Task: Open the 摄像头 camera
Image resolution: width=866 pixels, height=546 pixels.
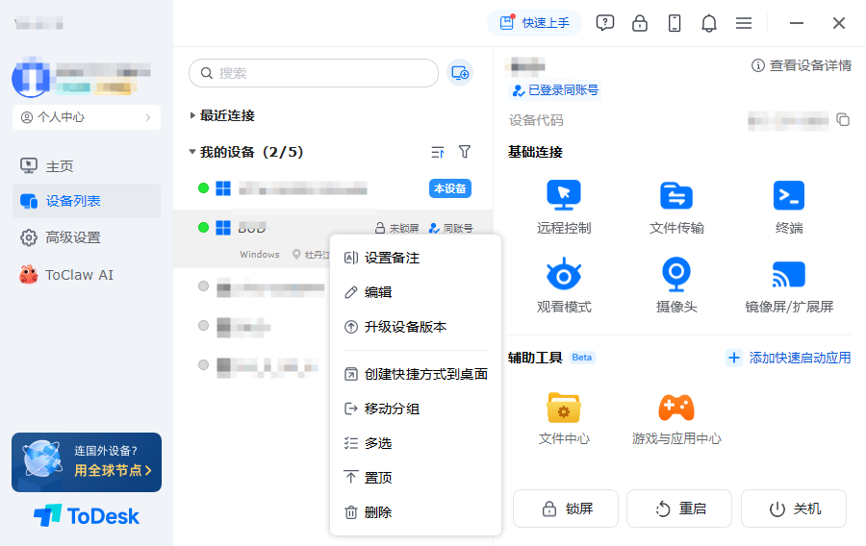Action: (676, 285)
